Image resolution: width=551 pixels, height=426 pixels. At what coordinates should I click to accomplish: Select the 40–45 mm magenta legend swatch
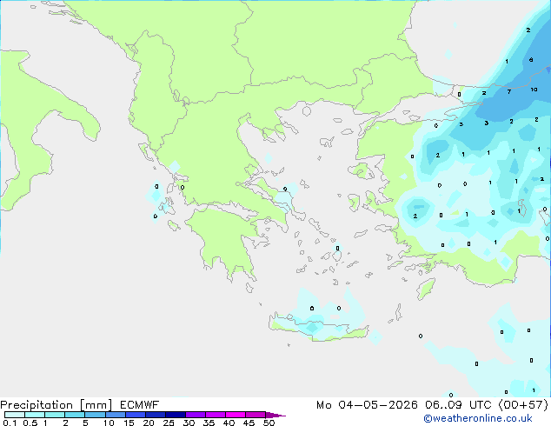[x=236, y=415]
